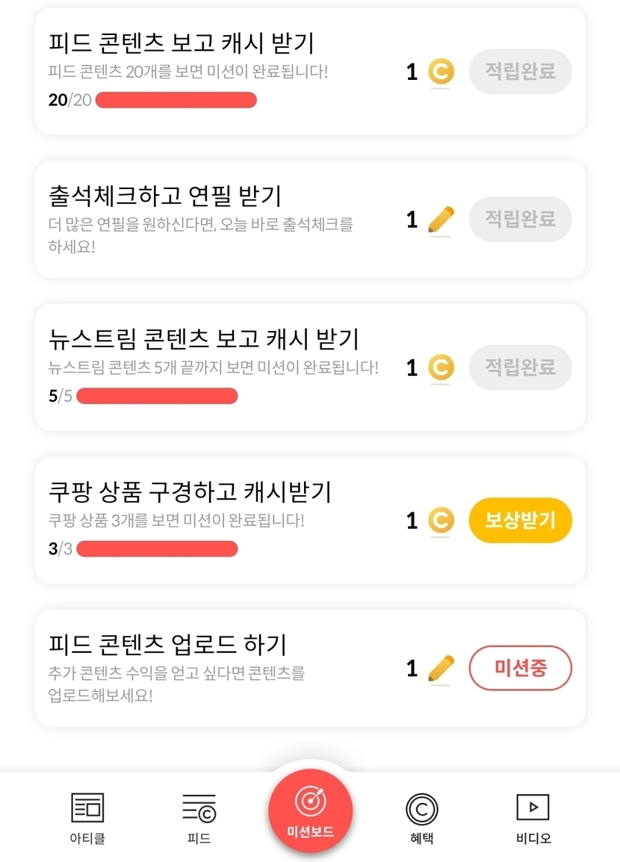Open the 피드 feed icon

(199, 808)
